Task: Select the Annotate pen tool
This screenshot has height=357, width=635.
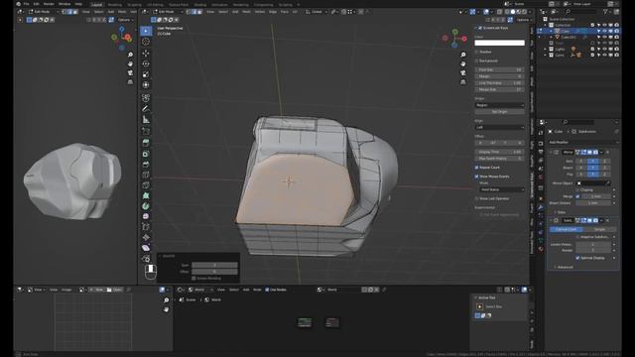Action: coord(146,108)
